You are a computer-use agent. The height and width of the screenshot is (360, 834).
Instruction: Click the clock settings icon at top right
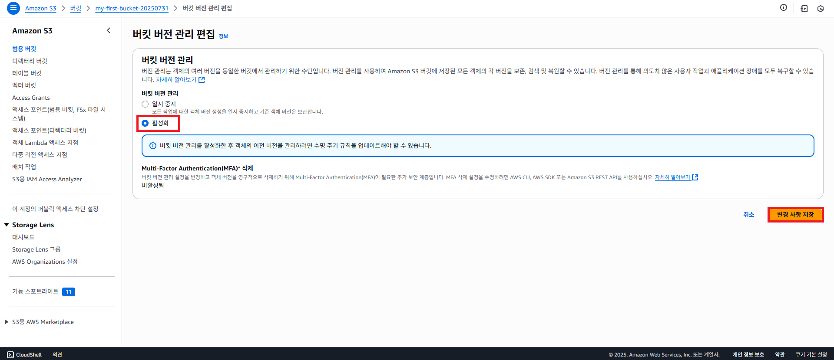tap(821, 8)
